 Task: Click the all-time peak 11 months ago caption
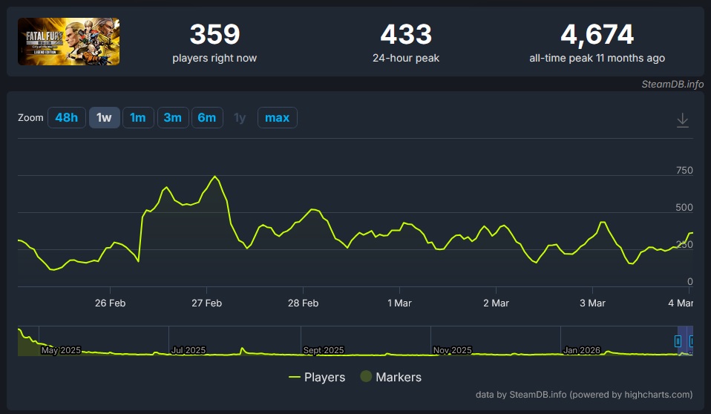tap(597, 58)
